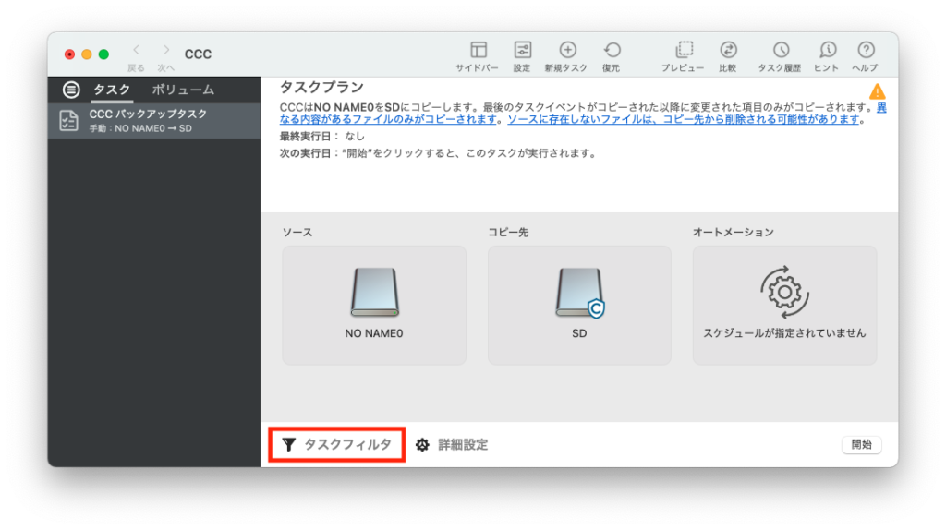This screenshot has height=530, width=946.
Task: Click the ソース section label
Action: [297, 232]
